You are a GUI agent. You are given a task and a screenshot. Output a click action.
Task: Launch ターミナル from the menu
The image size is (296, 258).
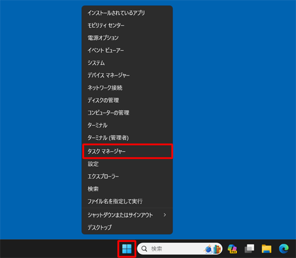click(127, 125)
